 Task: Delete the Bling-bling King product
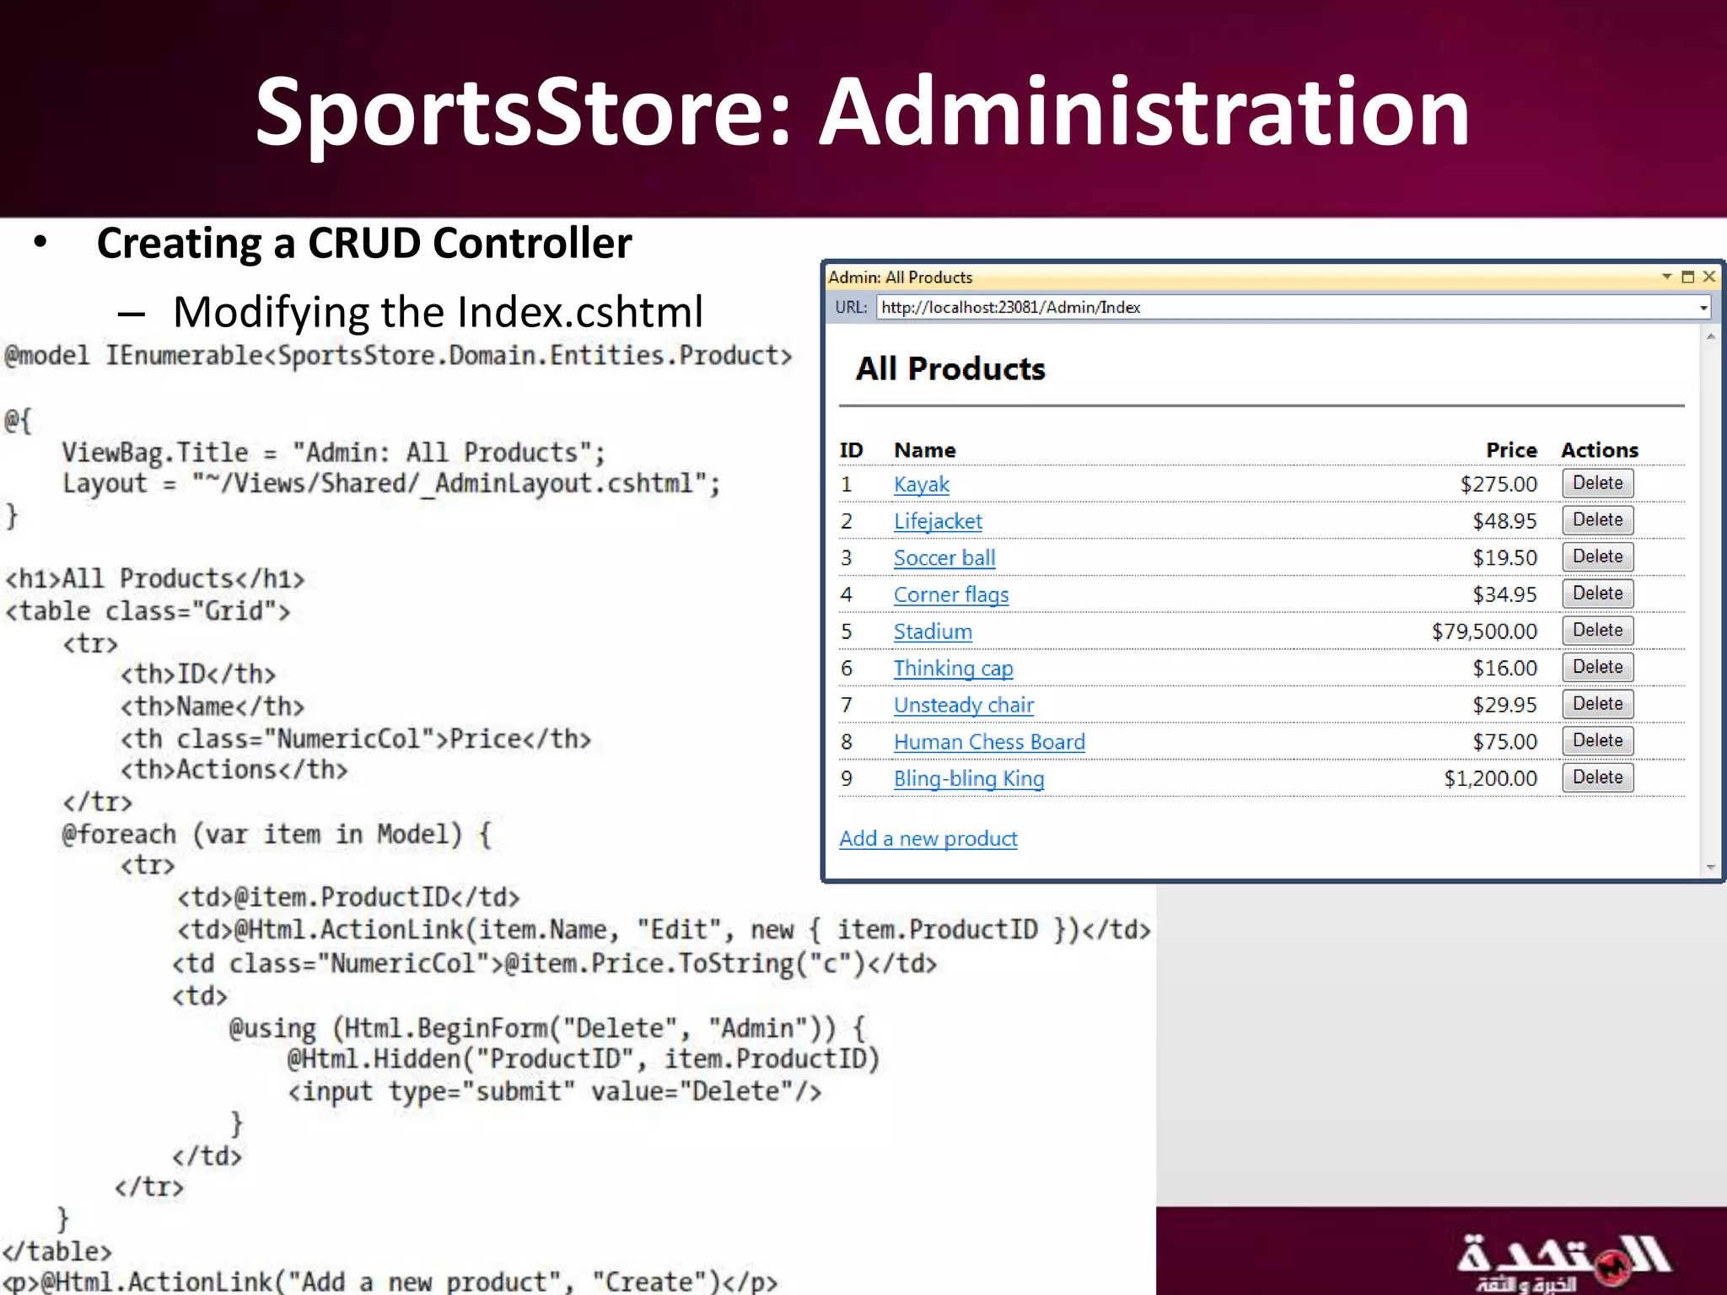(1597, 777)
